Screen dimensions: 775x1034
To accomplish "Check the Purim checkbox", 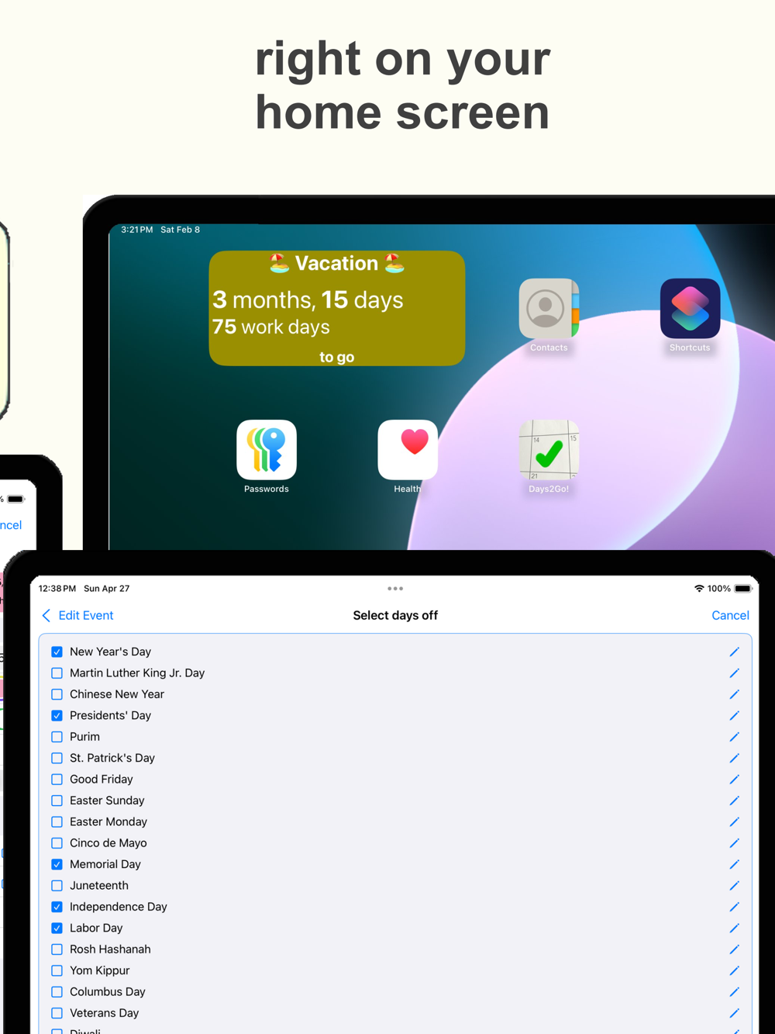I will (57, 737).
